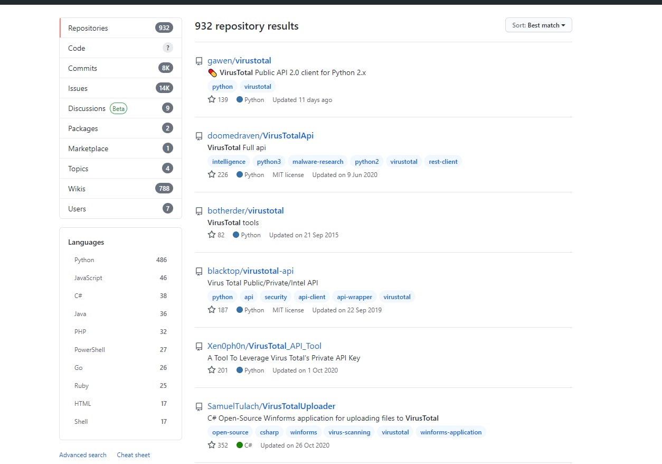Click the malware-research topic tag
Screen dimensions: 662x464
coord(318,162)
